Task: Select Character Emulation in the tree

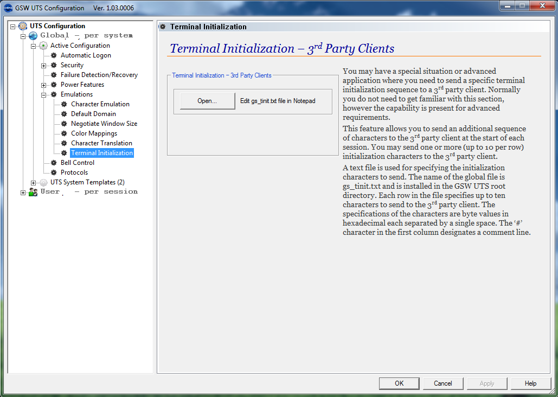Action: coord(100,104)
